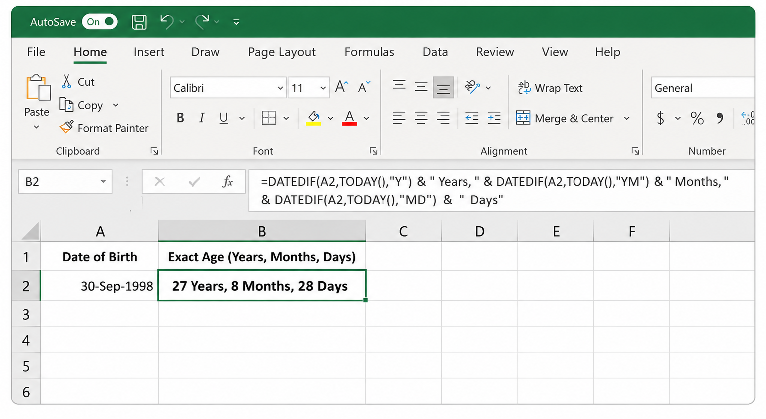Screen dimensions: 766x419
Task: Open the View tab
Action: click(555, 52)
